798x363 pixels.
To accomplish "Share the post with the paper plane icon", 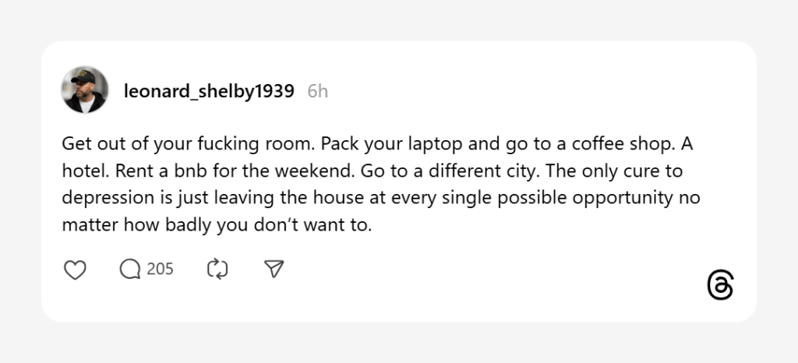I will tap(274, 270).
